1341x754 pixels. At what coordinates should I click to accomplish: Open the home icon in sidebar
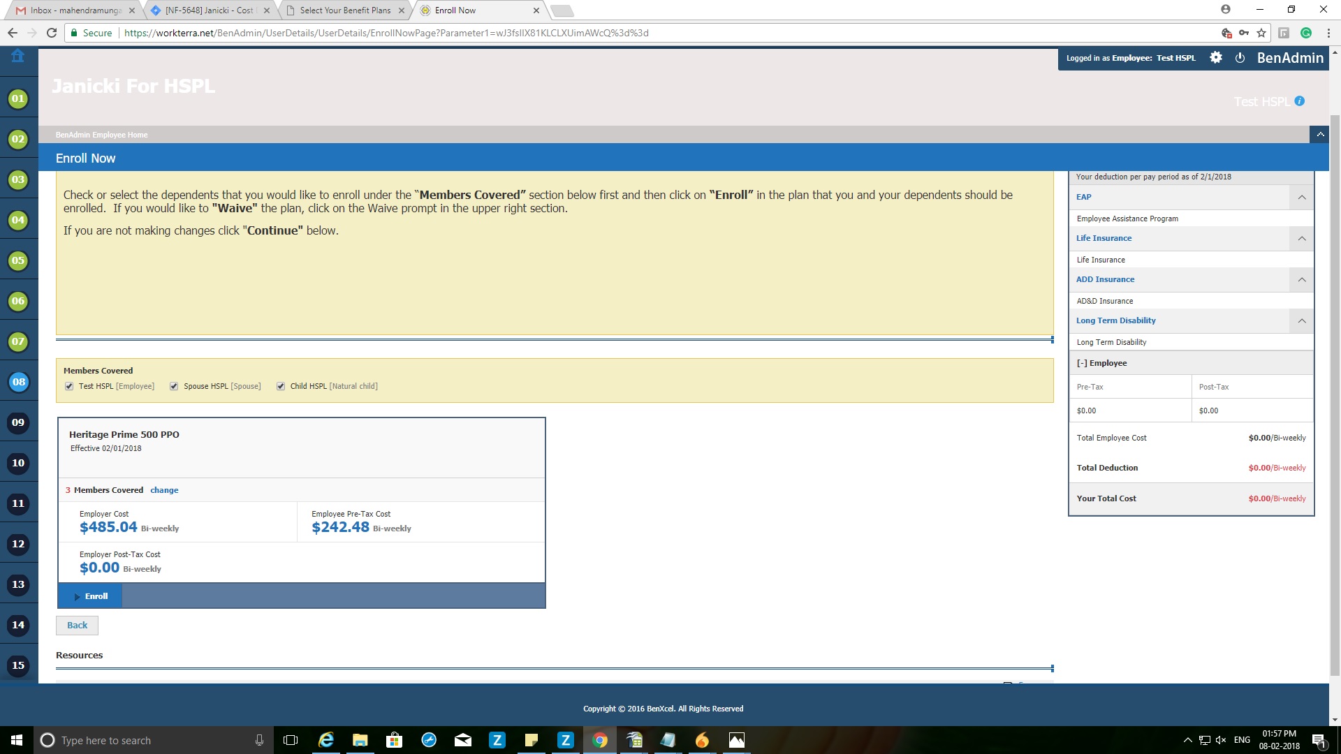[18, 56]
